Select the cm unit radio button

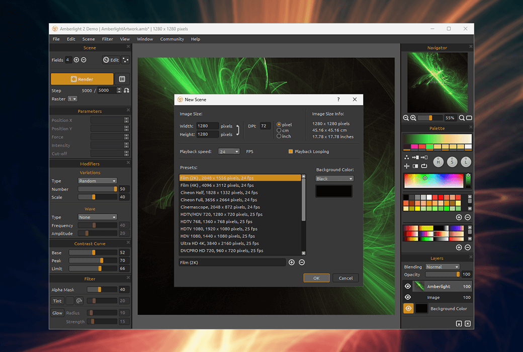point(279,130)
